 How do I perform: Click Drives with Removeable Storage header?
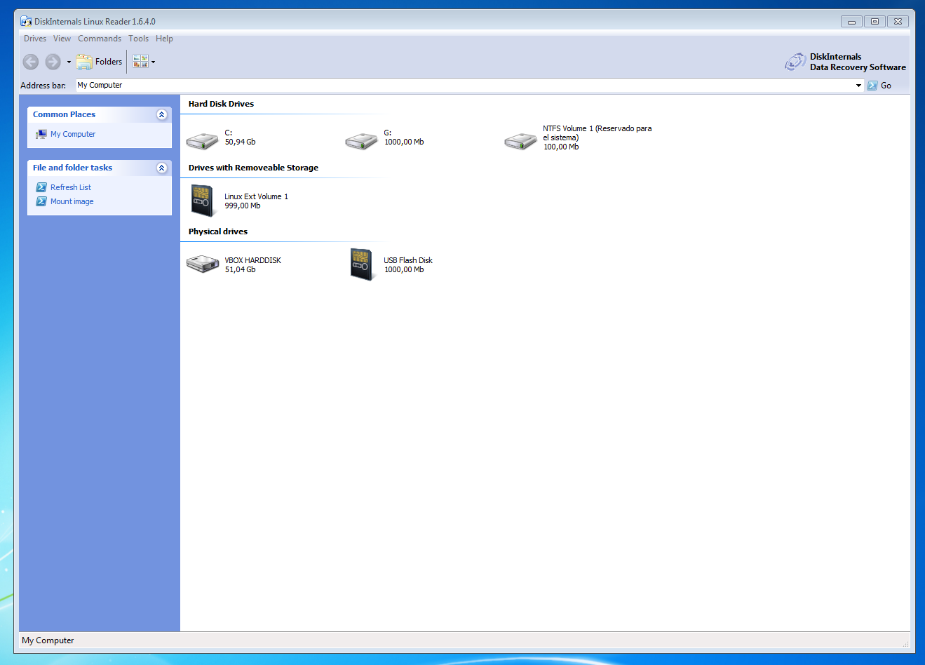(x=253, y=168)
